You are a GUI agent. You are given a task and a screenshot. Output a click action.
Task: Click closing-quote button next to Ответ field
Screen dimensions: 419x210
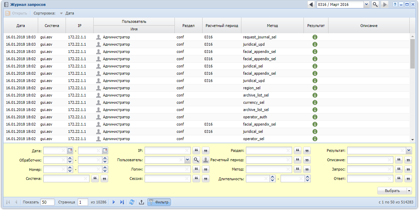tap(409, 179)
